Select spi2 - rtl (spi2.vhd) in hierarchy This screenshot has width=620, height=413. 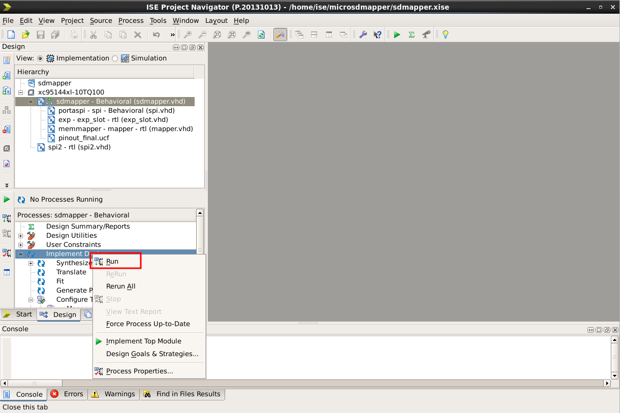79,147
